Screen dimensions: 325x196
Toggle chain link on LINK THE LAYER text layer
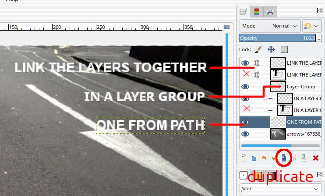pyautogui.click(x=257, y=75)
